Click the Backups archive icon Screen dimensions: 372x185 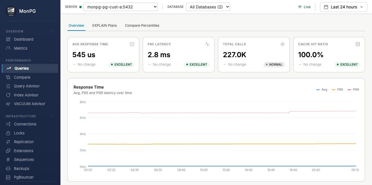(8, 168)
